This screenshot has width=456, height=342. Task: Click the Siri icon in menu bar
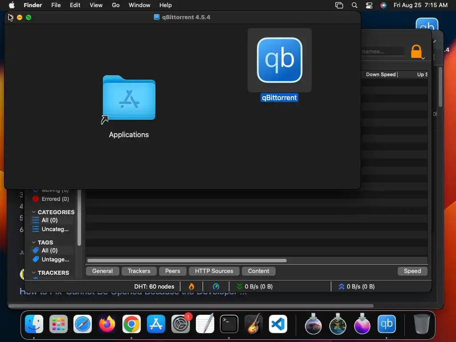pyautogui.click(x=383, y=5)
